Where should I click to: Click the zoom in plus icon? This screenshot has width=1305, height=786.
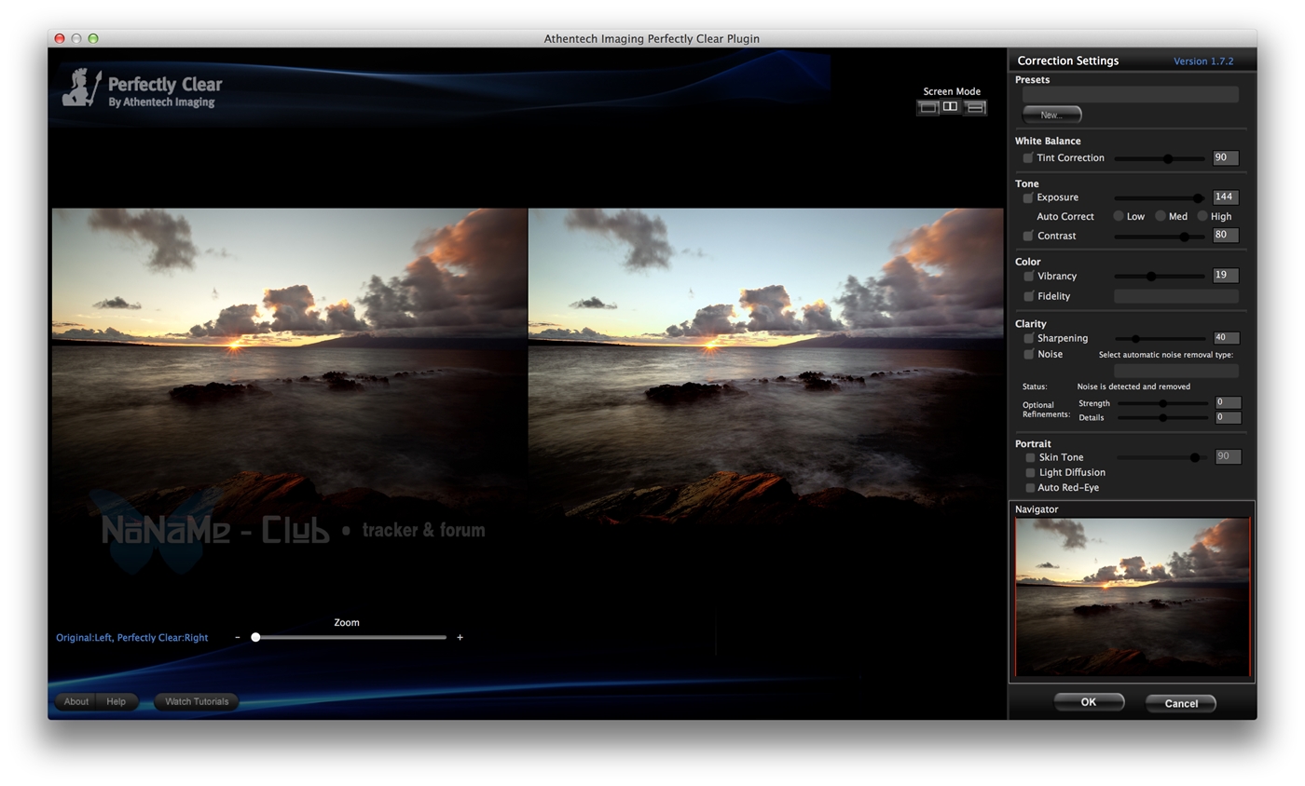(460, 638)
